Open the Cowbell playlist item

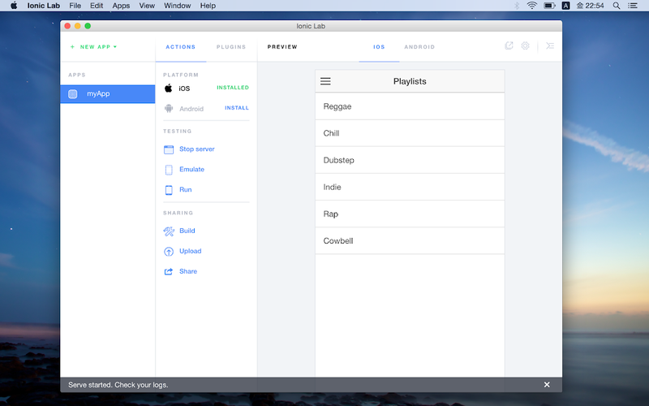[x=410, y=241]
